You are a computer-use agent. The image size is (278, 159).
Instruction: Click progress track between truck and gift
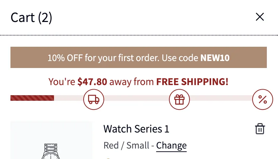pyautogui.click(x=137, y=98)
